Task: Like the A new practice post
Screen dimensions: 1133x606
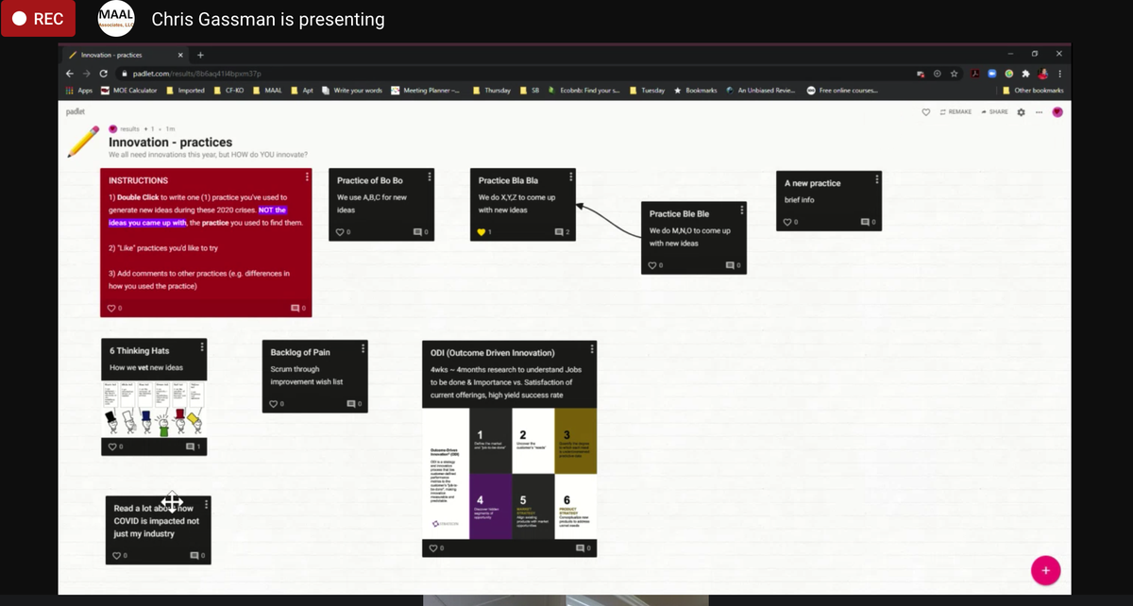Action: pyautogui.click(x=789, y=222)
